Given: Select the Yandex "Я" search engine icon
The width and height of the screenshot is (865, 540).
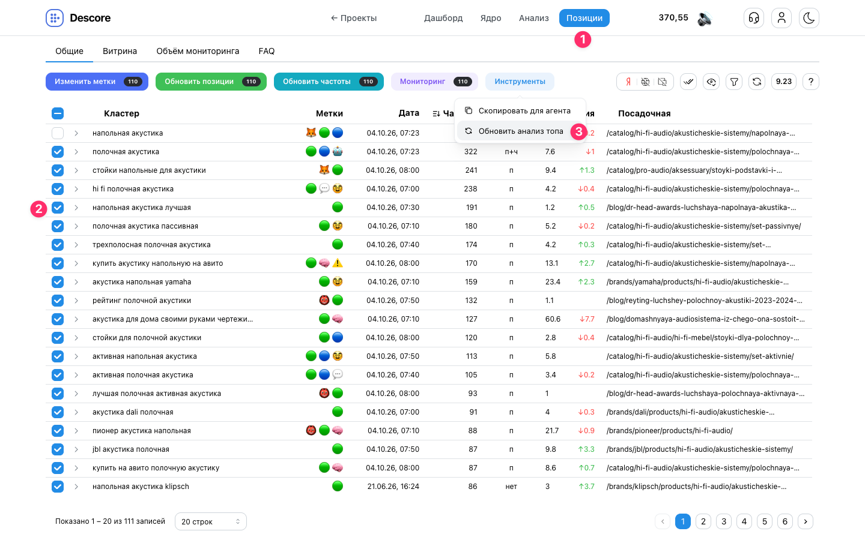Looking at the screenshot, I should [628, 82].
